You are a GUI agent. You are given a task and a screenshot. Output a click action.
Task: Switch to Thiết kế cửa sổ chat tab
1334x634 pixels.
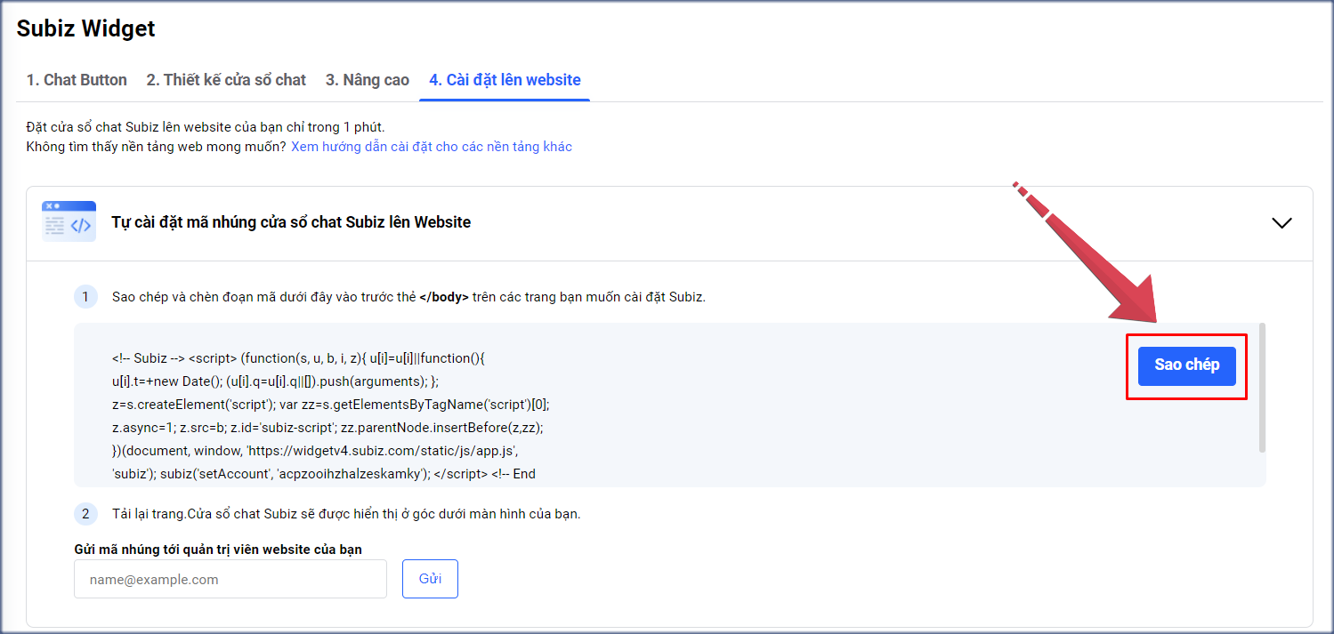[226, 80]
